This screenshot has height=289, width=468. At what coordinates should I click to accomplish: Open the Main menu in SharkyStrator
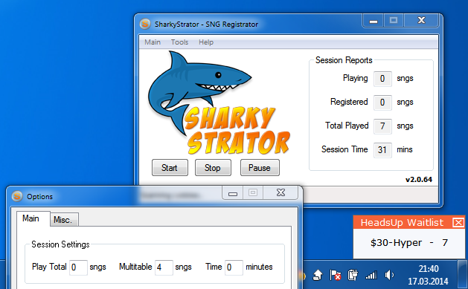[153, 42]
